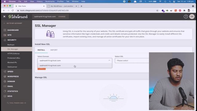The height and width of the screenshot is (111, 197).
Task: Open the help question mark icon
Action: pos(186,16)
